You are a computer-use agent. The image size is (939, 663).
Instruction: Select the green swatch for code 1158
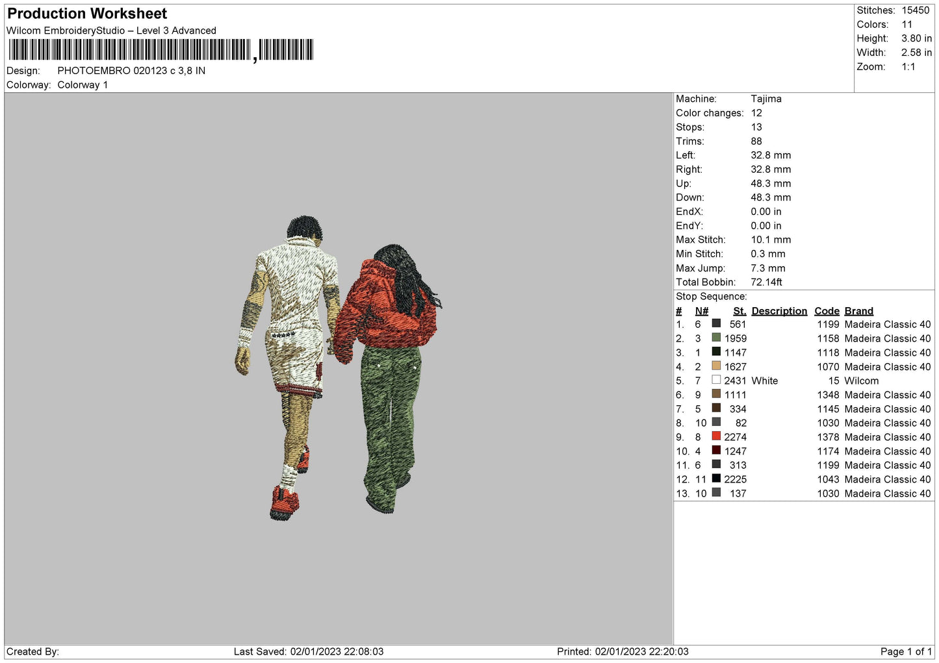[716, 338]
